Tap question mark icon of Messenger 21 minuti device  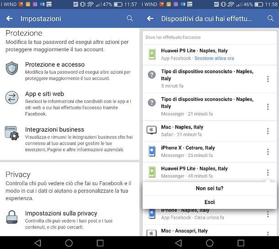click(x=152, y=103)
